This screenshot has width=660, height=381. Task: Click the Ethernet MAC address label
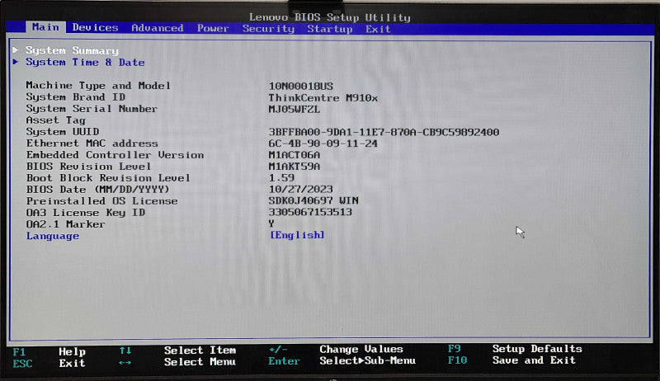tap(92, 143)
